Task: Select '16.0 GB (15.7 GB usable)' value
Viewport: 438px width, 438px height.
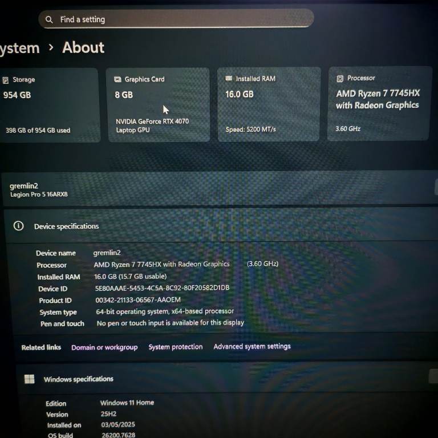Action: (x=131, y=277)
